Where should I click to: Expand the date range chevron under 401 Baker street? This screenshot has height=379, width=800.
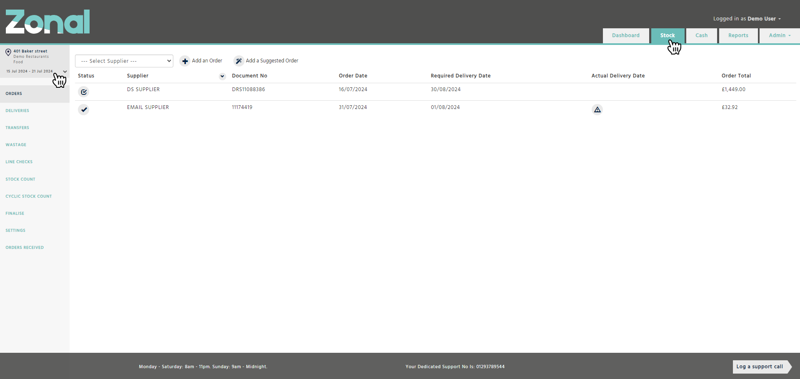click(x=65, y=72)
